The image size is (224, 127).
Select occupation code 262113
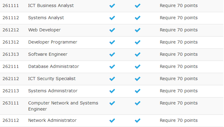pos(11,91)
